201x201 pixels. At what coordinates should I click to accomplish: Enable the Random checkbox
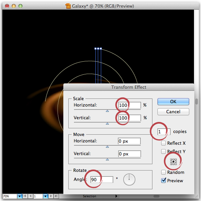(163, 172)
